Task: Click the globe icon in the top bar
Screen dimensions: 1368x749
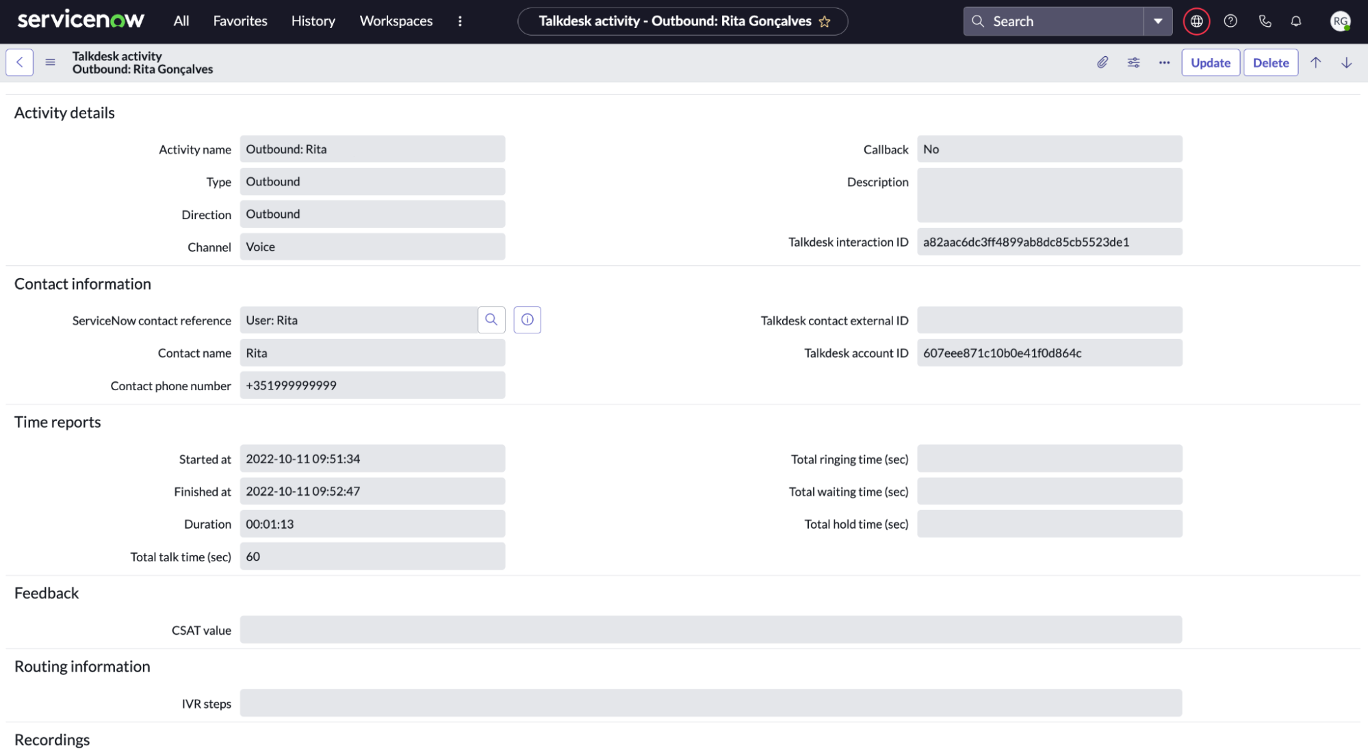Action: pyautogui.click(x=1196, y=21)
